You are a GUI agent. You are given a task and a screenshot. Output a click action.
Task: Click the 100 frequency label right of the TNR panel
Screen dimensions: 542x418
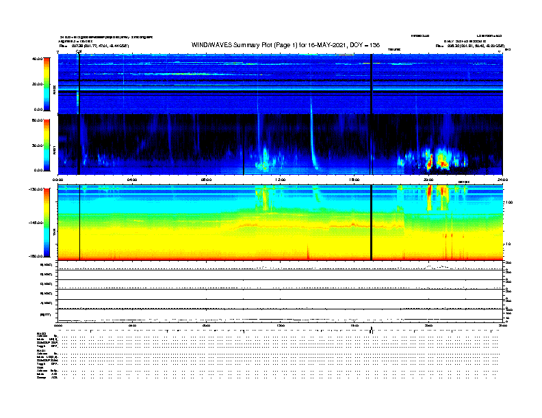[509, 202]
